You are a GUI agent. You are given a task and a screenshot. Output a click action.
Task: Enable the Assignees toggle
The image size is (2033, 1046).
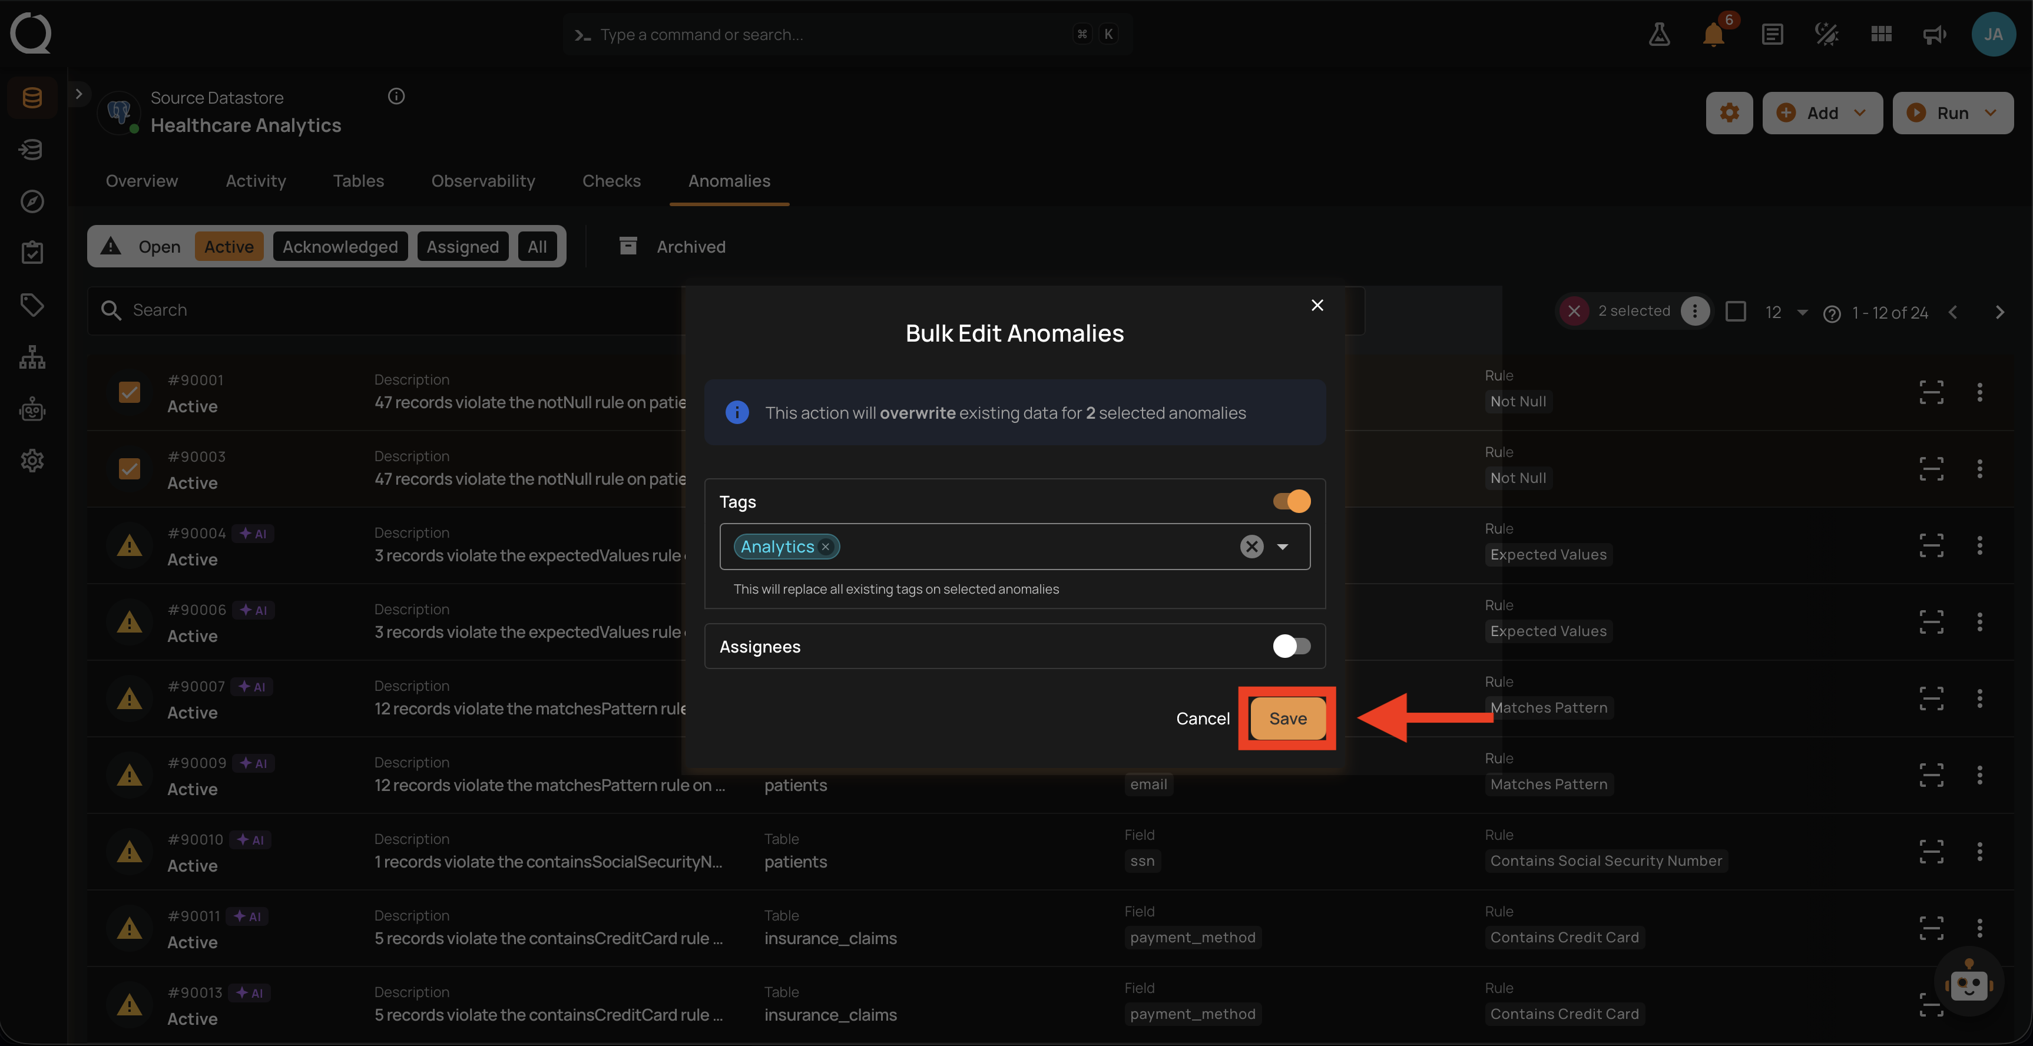pos(1291,647)
